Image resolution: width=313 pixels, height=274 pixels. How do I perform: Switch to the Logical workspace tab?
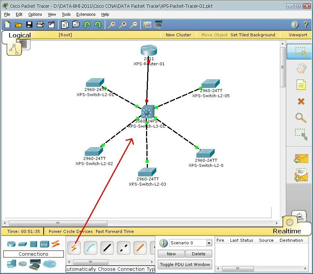coord(19,35)
